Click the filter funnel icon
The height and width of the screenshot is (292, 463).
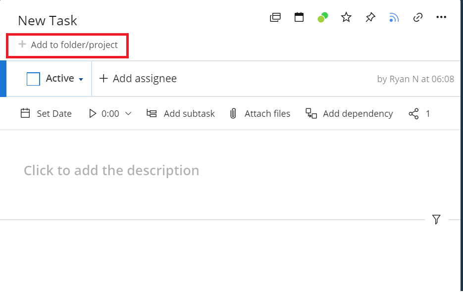tap(436, 219)
